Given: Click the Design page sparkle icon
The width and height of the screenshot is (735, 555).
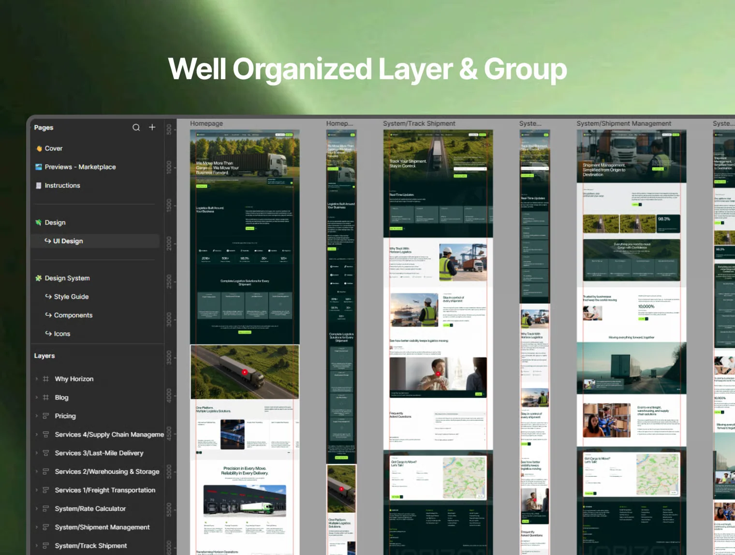Looking at the screenshot, I should [39, 222].
